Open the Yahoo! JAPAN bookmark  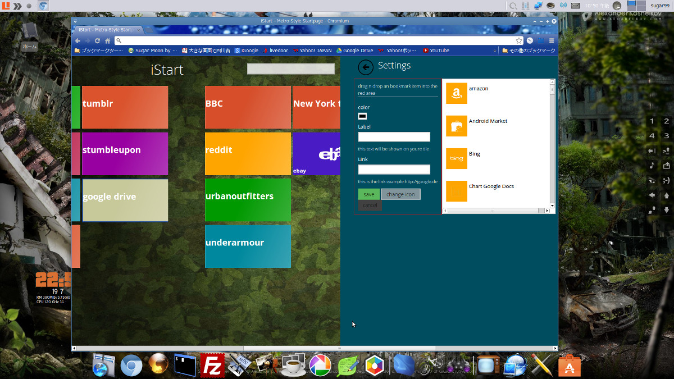pos(312,51)
